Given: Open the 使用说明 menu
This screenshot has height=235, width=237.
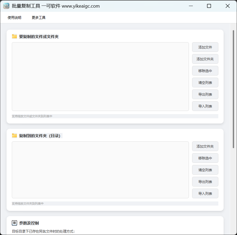Looking at the screenshot, I should coord(14,18).
